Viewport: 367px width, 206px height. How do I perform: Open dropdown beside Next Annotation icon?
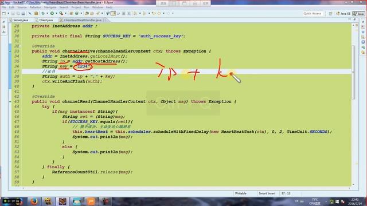click(140, 13)
